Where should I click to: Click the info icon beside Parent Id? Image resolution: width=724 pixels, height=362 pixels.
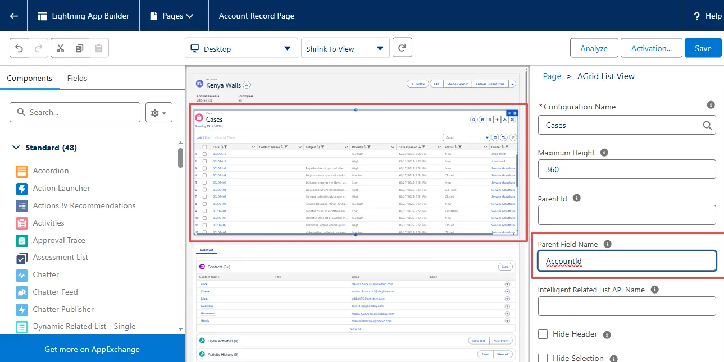pyautogui.click(x=576, y=198)
